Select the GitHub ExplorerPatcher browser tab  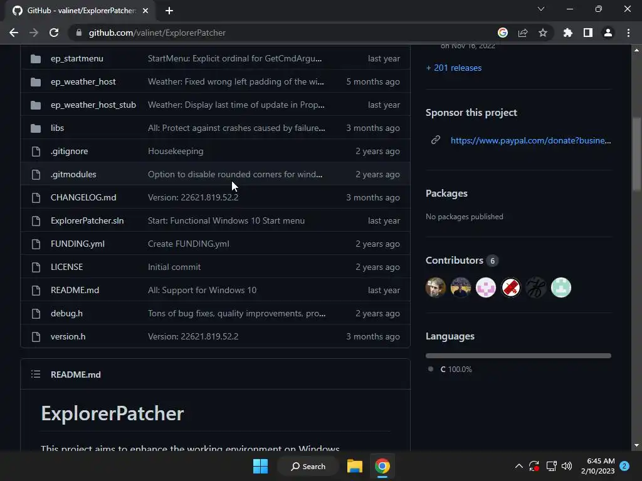80,11
